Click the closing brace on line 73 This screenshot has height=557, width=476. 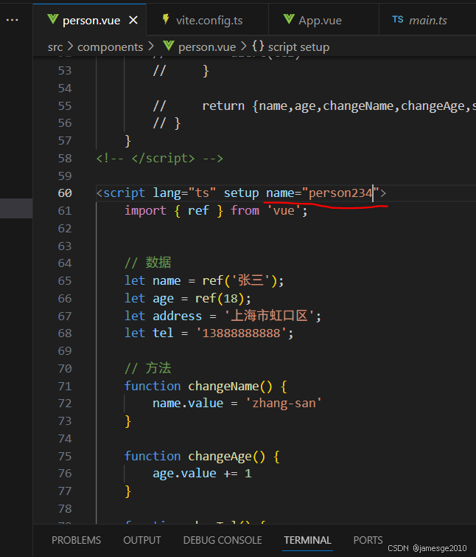point(127,422)
